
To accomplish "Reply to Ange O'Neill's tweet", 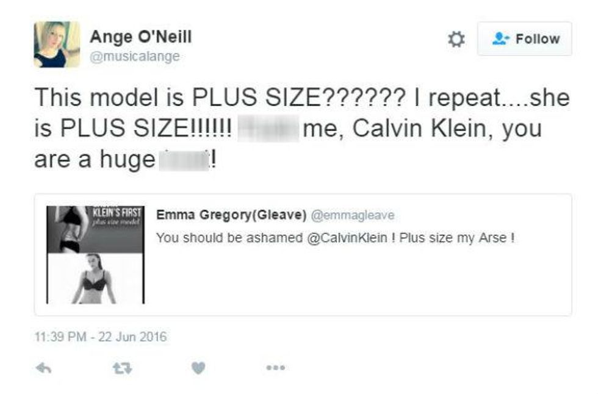I will [x=41, y=367].
